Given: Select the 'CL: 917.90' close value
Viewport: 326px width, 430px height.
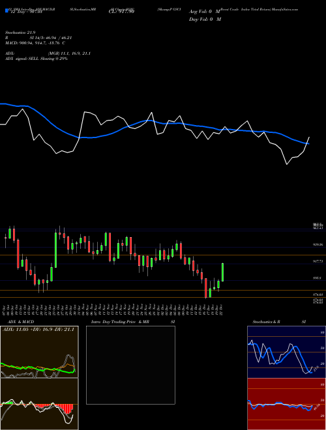Looking at the screenshot, I should 121,12.
